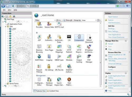Select Application Pools in tree

pos(16,24)
